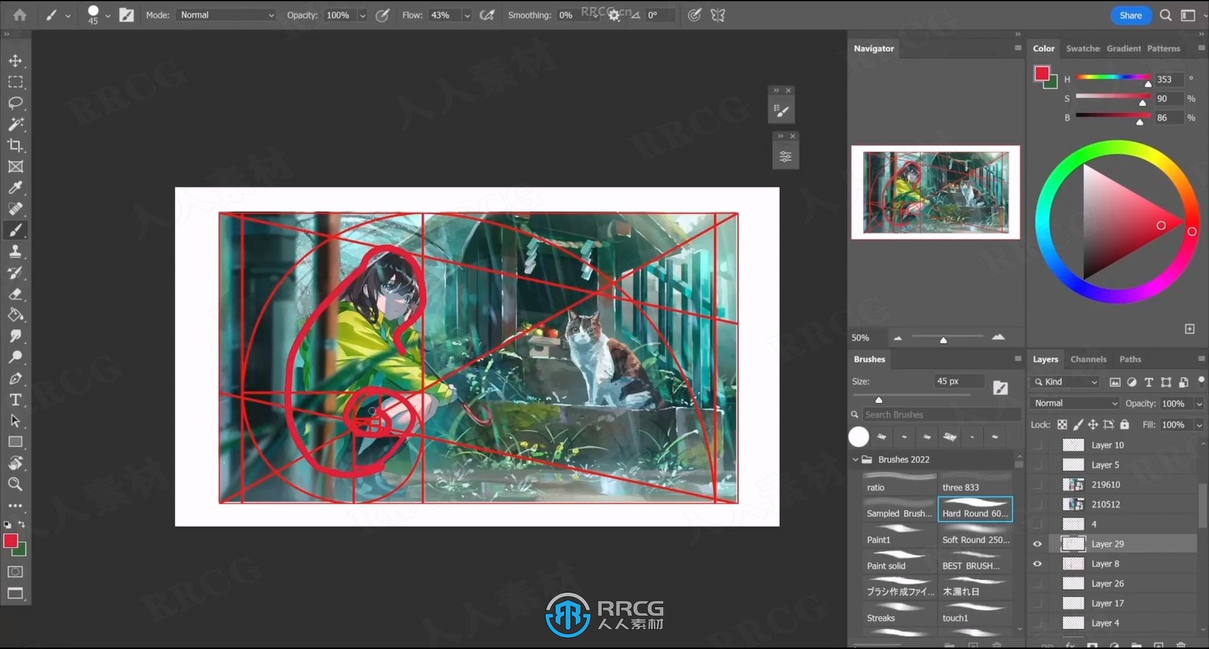This screenshot has height=649, width=1209.
Task: Select the Soft Round 250 brush preset
Action: [975, 535]
